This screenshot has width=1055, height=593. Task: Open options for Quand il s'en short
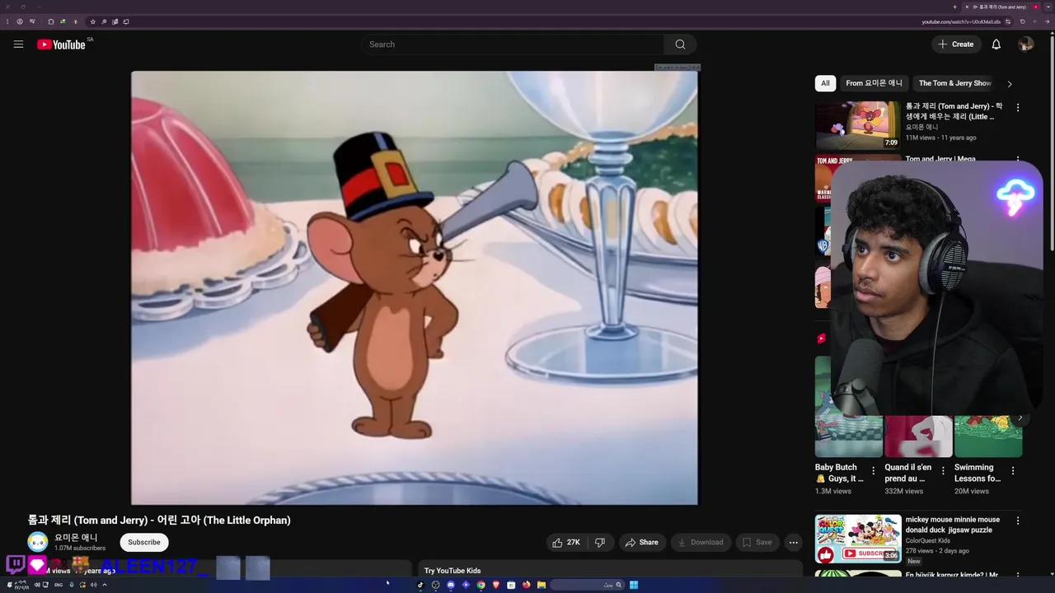[x=944, y=471]
